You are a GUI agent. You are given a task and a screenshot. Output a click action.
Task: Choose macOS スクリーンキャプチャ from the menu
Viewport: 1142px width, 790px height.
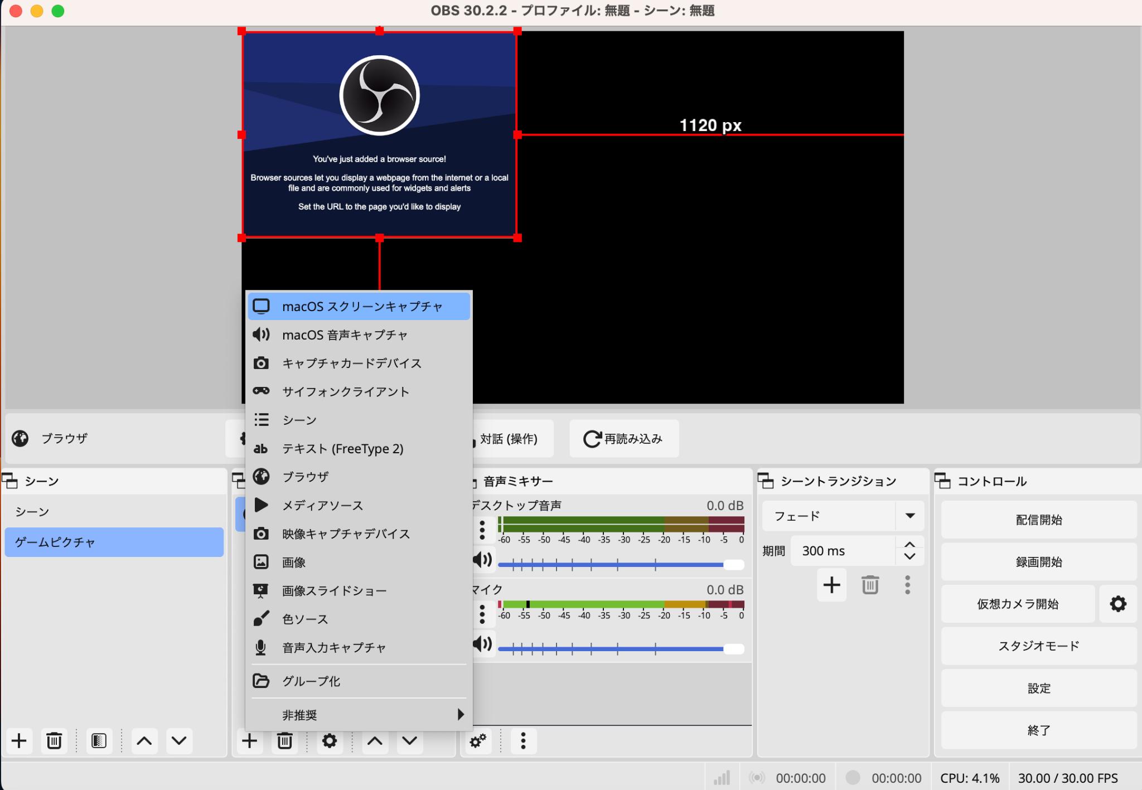[359, 307]
